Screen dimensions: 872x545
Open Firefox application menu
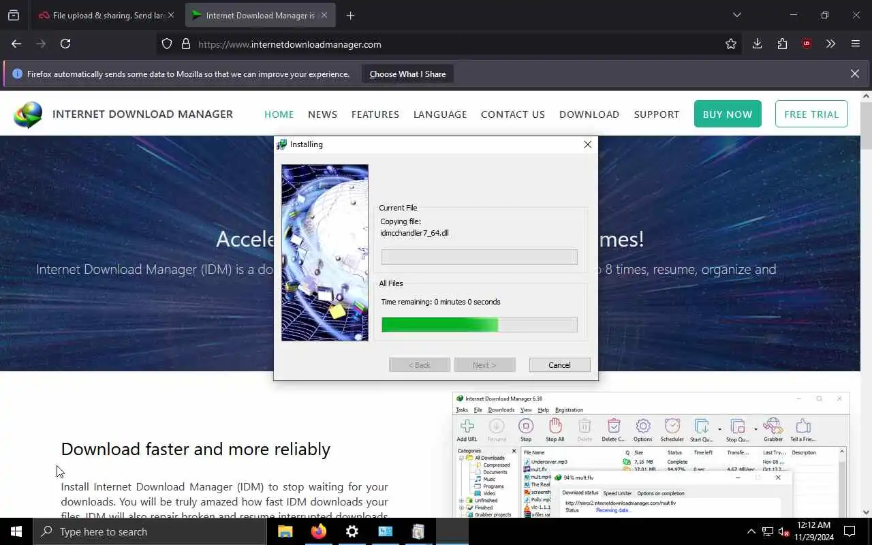coord(856,44)
